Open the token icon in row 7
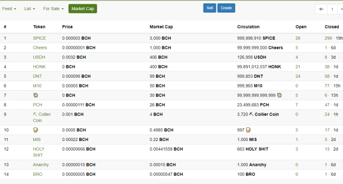The image size is (343, 184). (35, 95)
